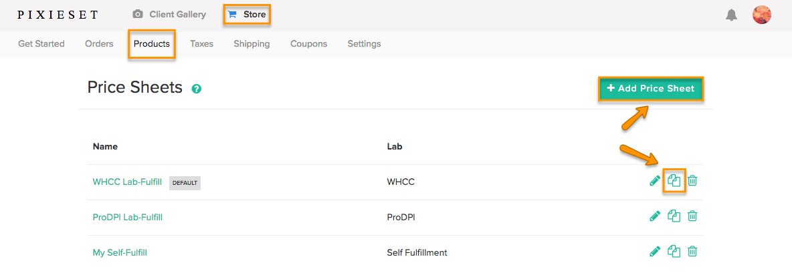Open the Taxes tab
This screenshot has height=279, width=792.
(x=201, y=44)
